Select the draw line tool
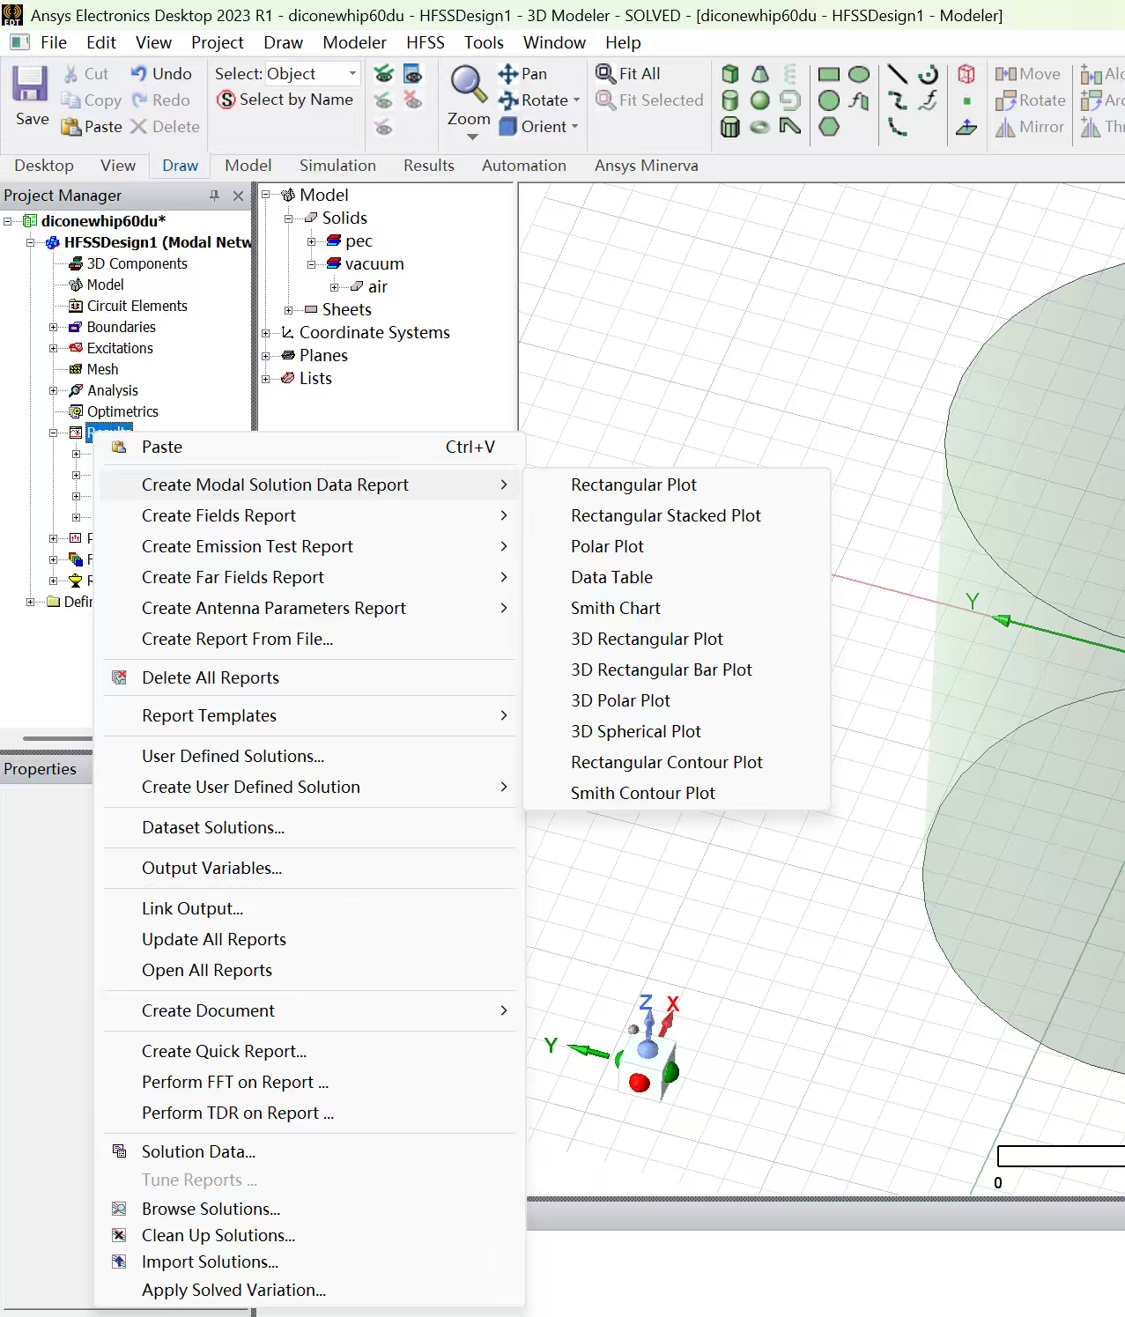Image resolution: width=1125 pixels, height=1317 pixels. (x=898, y=74)
